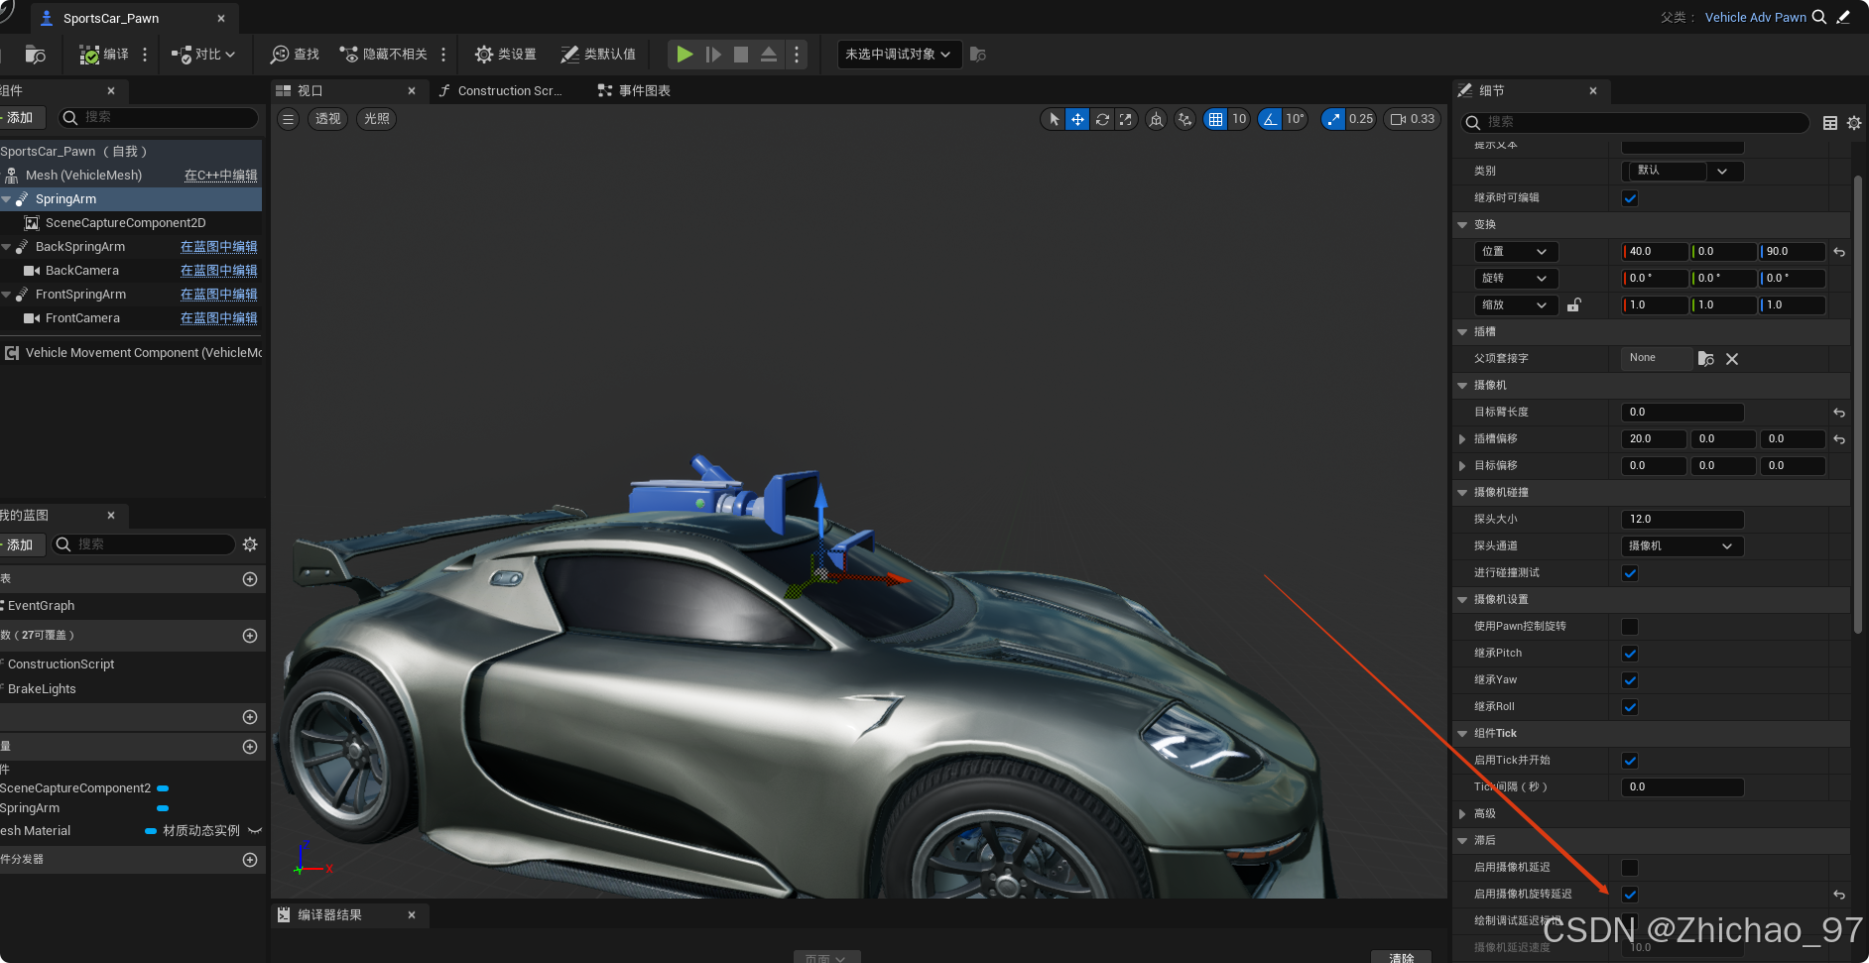Toggle Do Collision Test checkbox
1869x963 pixels.
1630,573
